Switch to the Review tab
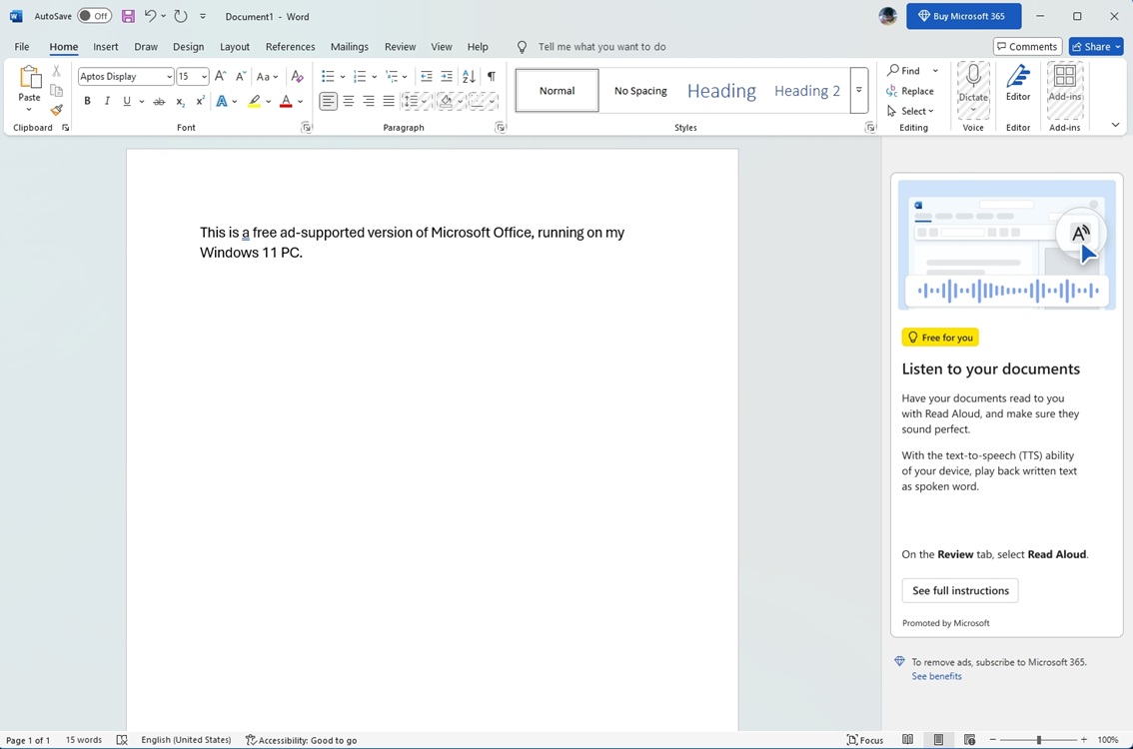 coord(400,46)
